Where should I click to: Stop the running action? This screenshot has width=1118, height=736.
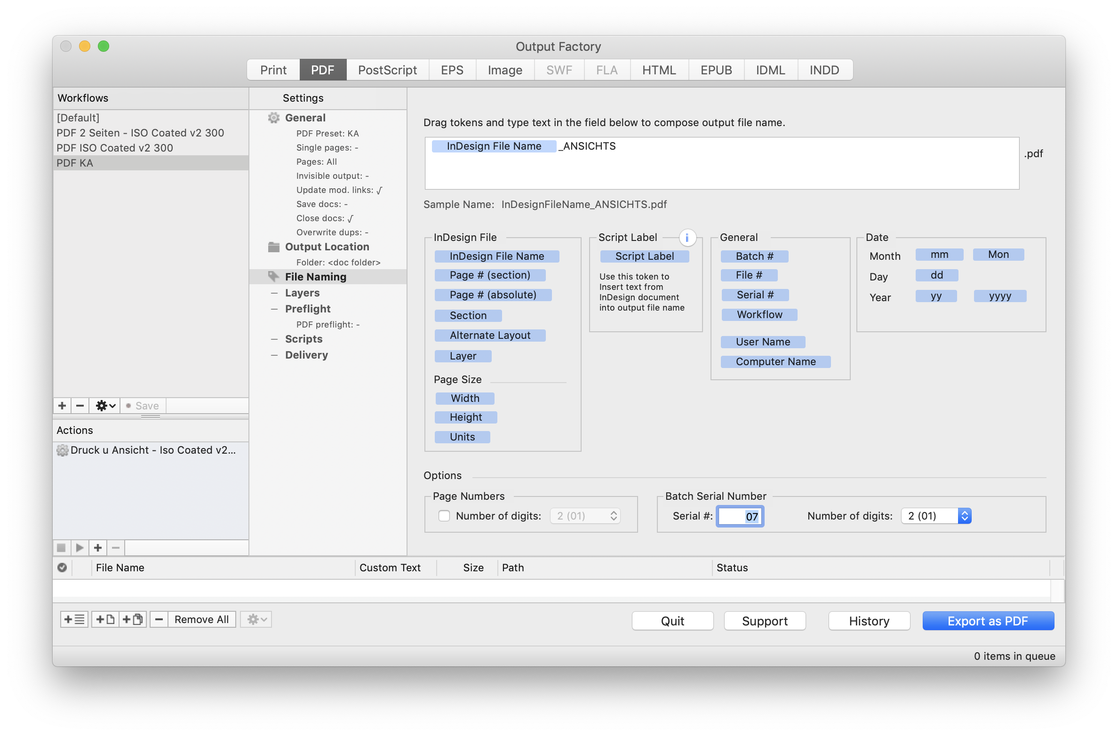coord(61,548)
